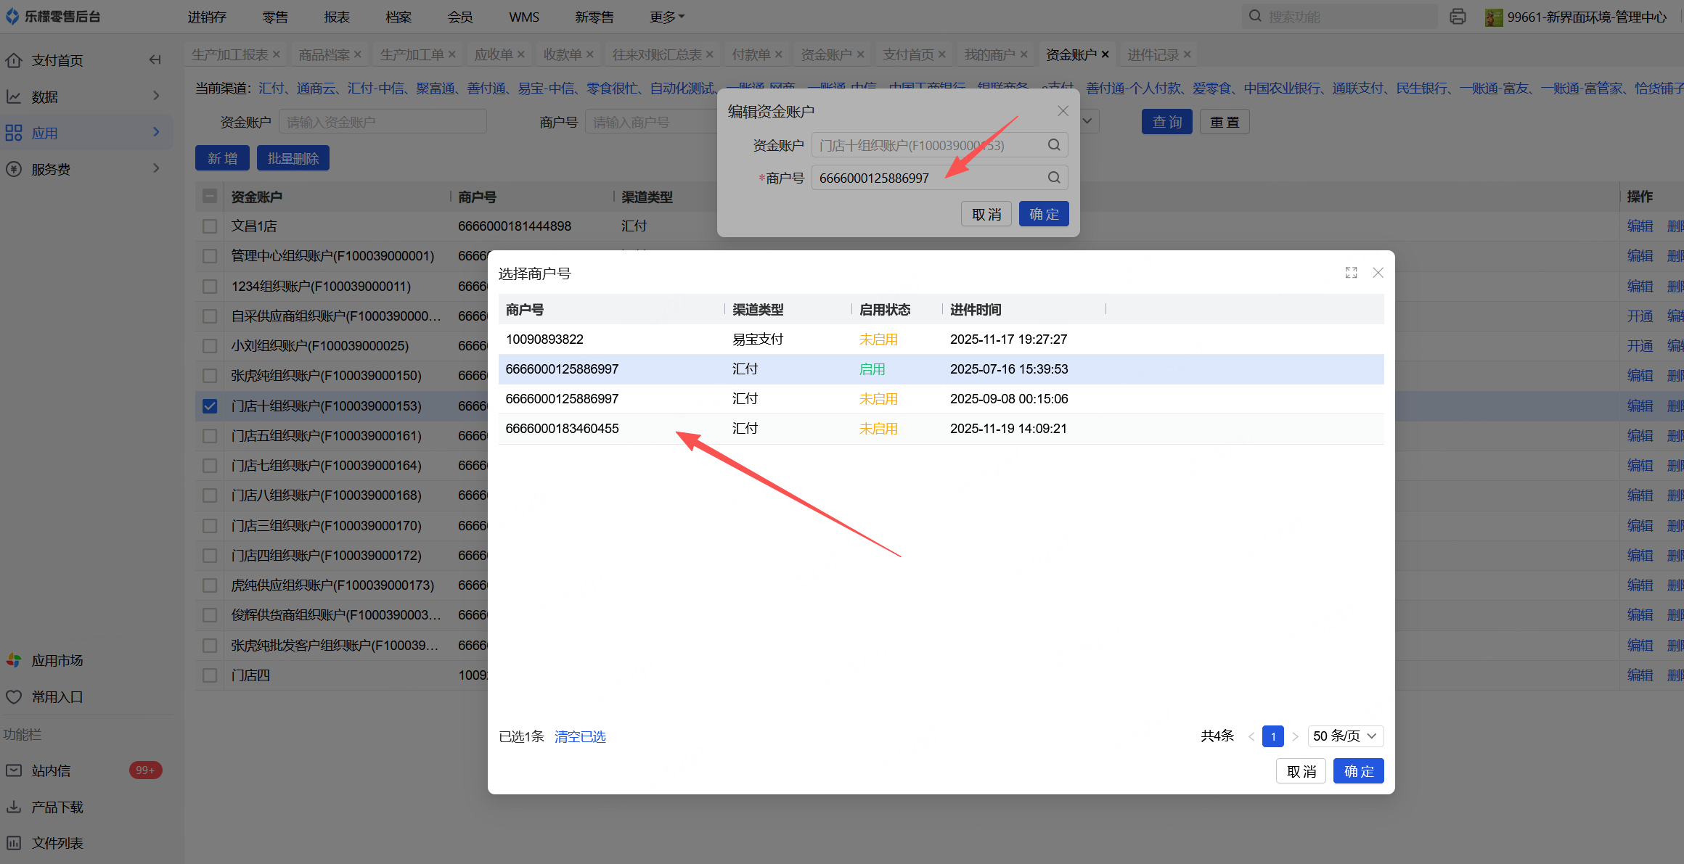Click 确定 in the 选择商户号 dialog
Screen dimensions: 1684x864
click(x=1358, y=771)
